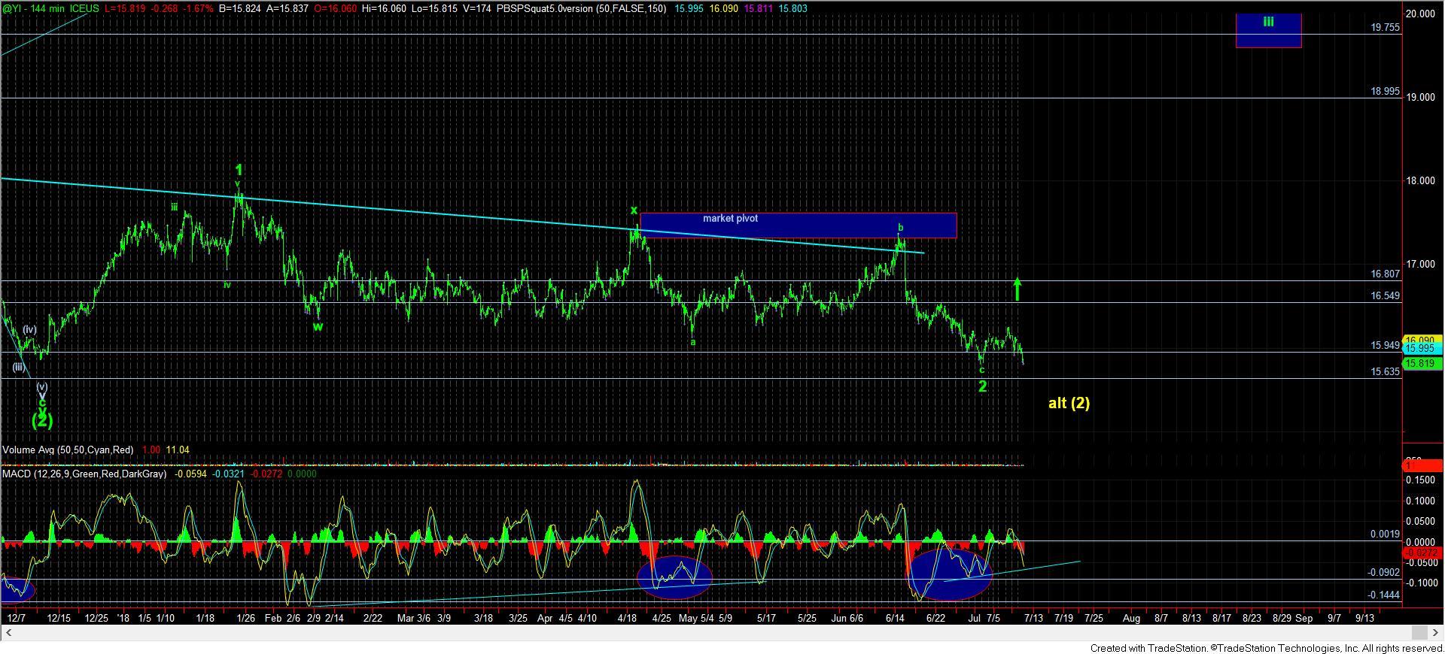Click the MACD value -0.0594
Screen dimensions: 1445x654
[190, 474]
